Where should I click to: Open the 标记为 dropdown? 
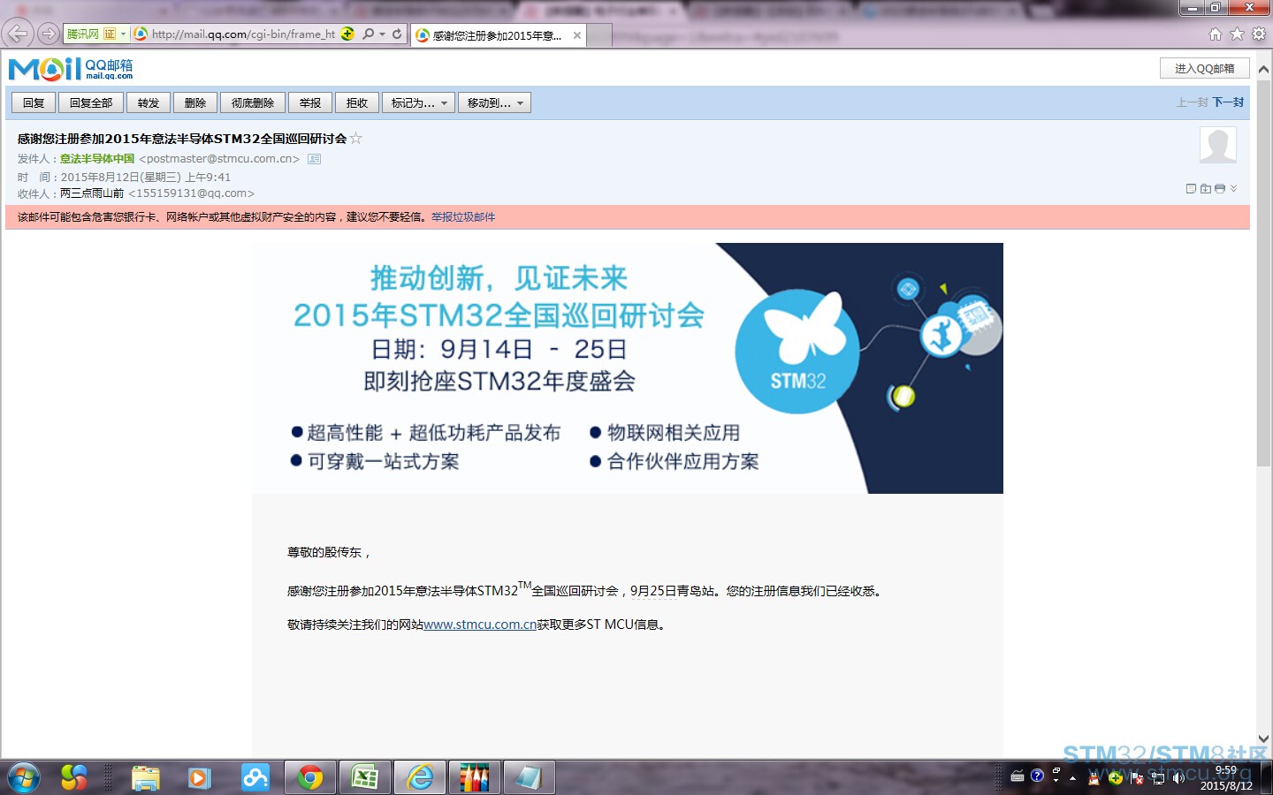pos(419,103)
